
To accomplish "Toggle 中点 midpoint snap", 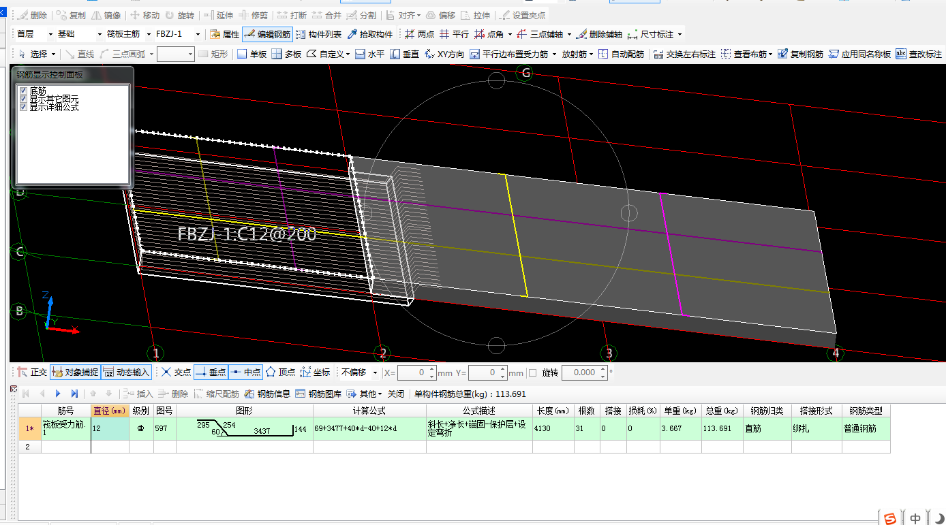I will [x=245, y=372].
